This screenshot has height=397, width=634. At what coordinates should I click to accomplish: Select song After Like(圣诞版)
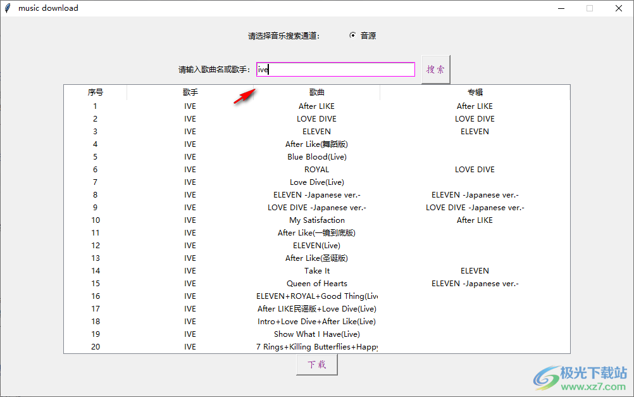pos(316,258)
